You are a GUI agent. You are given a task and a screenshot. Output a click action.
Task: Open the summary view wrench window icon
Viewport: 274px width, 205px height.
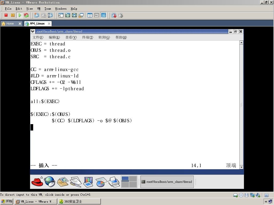[90, 15]
